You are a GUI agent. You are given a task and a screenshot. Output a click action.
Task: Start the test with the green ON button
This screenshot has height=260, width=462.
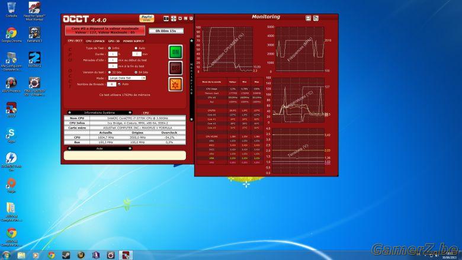175,52
